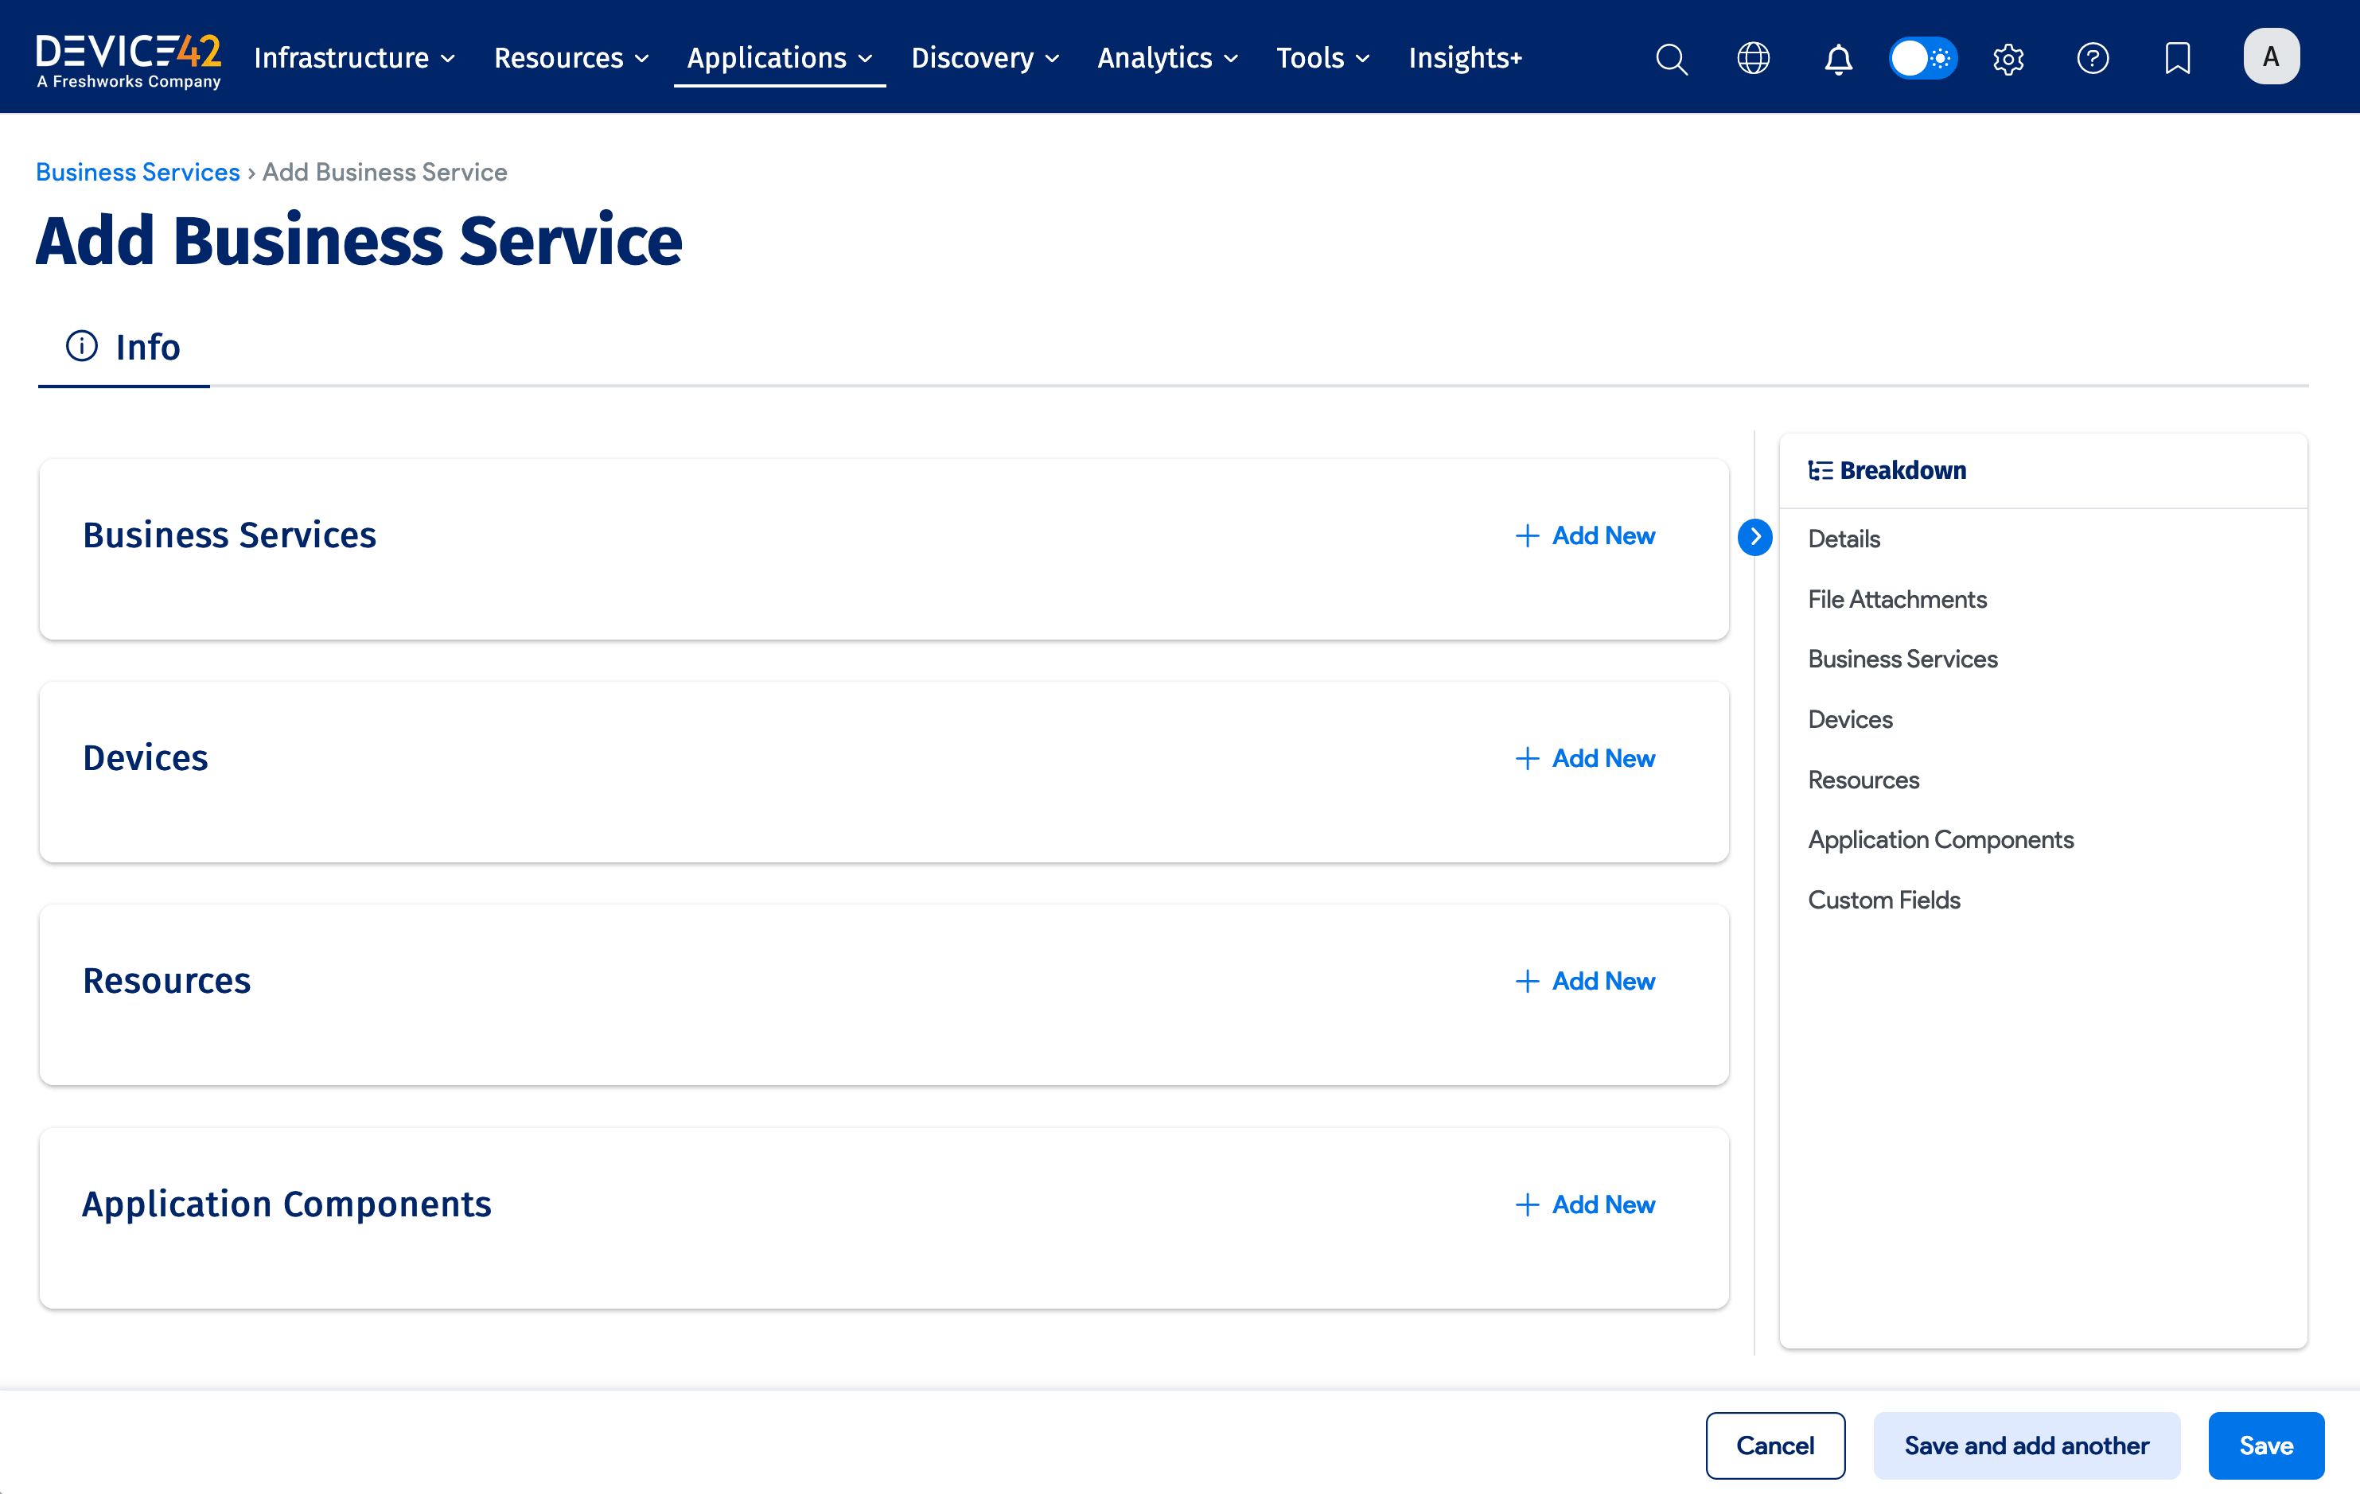2360x1494 pixels.
Task: Open the global search icon
Action: (1671, 59)
